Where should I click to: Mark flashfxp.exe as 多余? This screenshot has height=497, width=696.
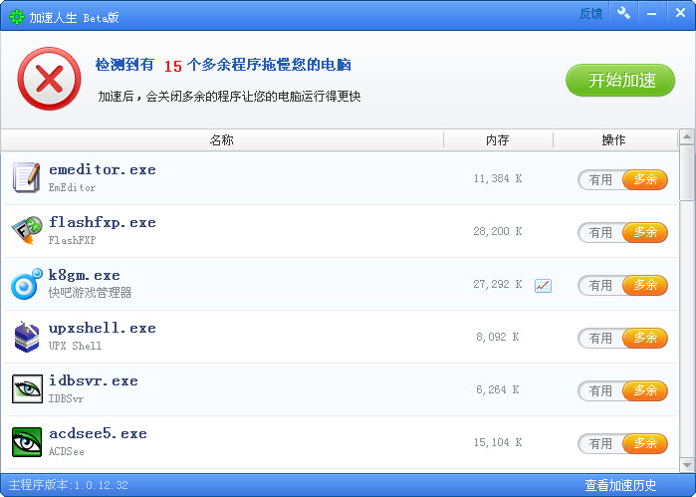tap(645, 232)
